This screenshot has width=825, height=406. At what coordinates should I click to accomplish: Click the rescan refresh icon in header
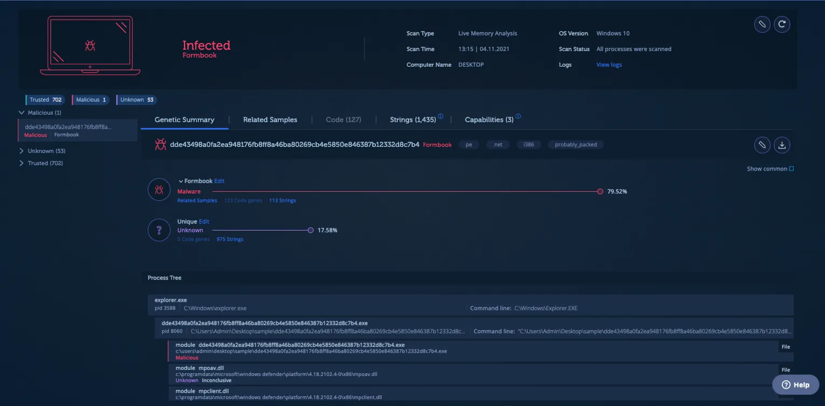[782, 24]
